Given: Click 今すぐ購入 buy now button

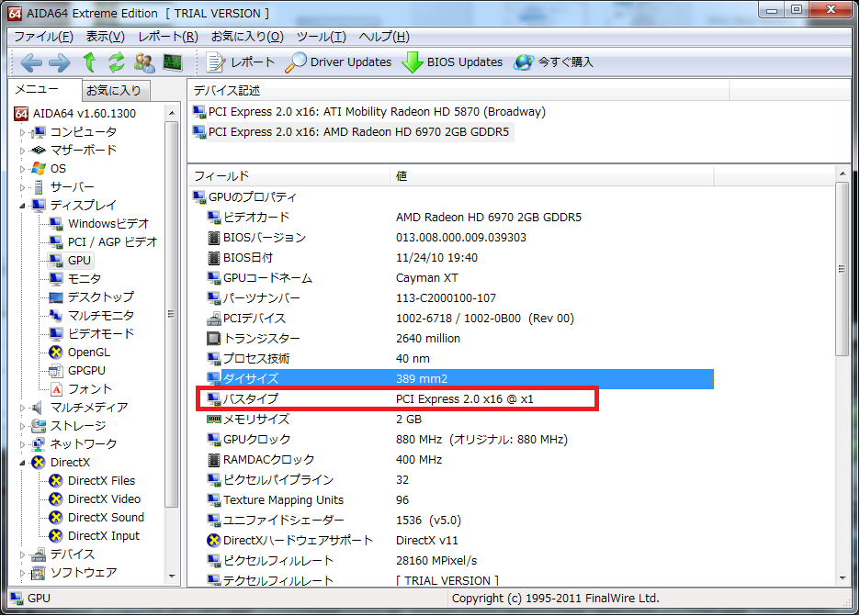Looking at the screenshot, I should point(554,62).
